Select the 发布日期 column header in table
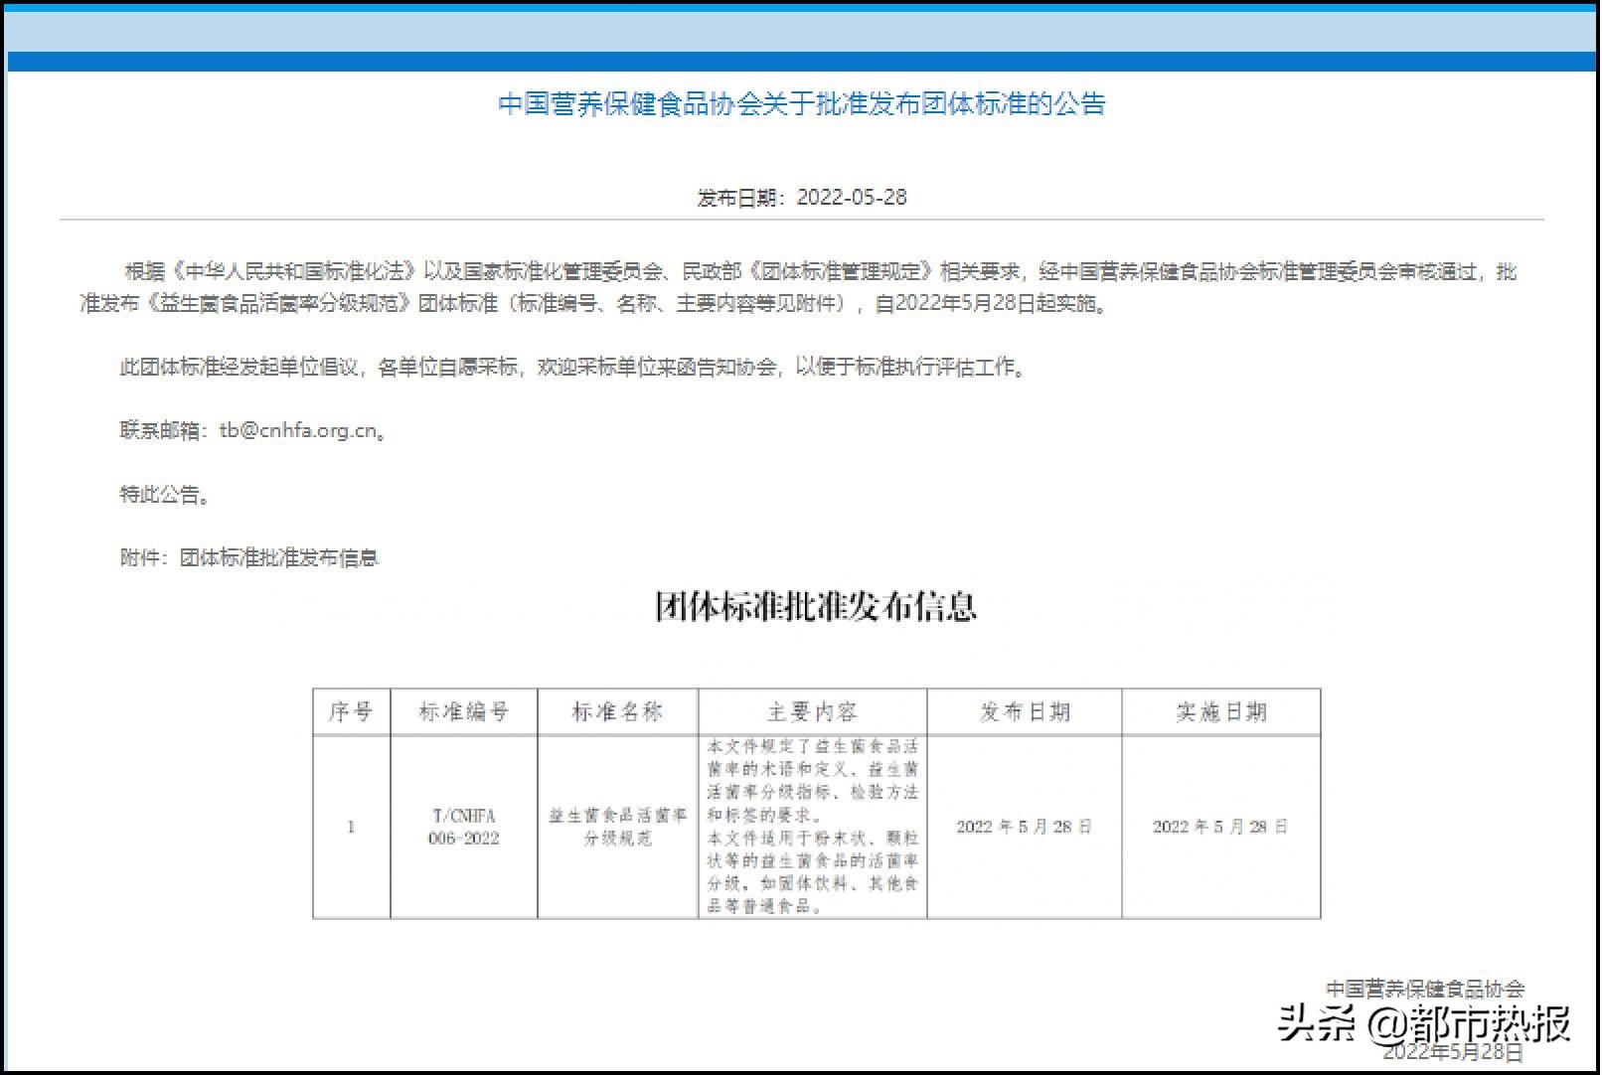1602x1075 pixels. [1023, 710]
